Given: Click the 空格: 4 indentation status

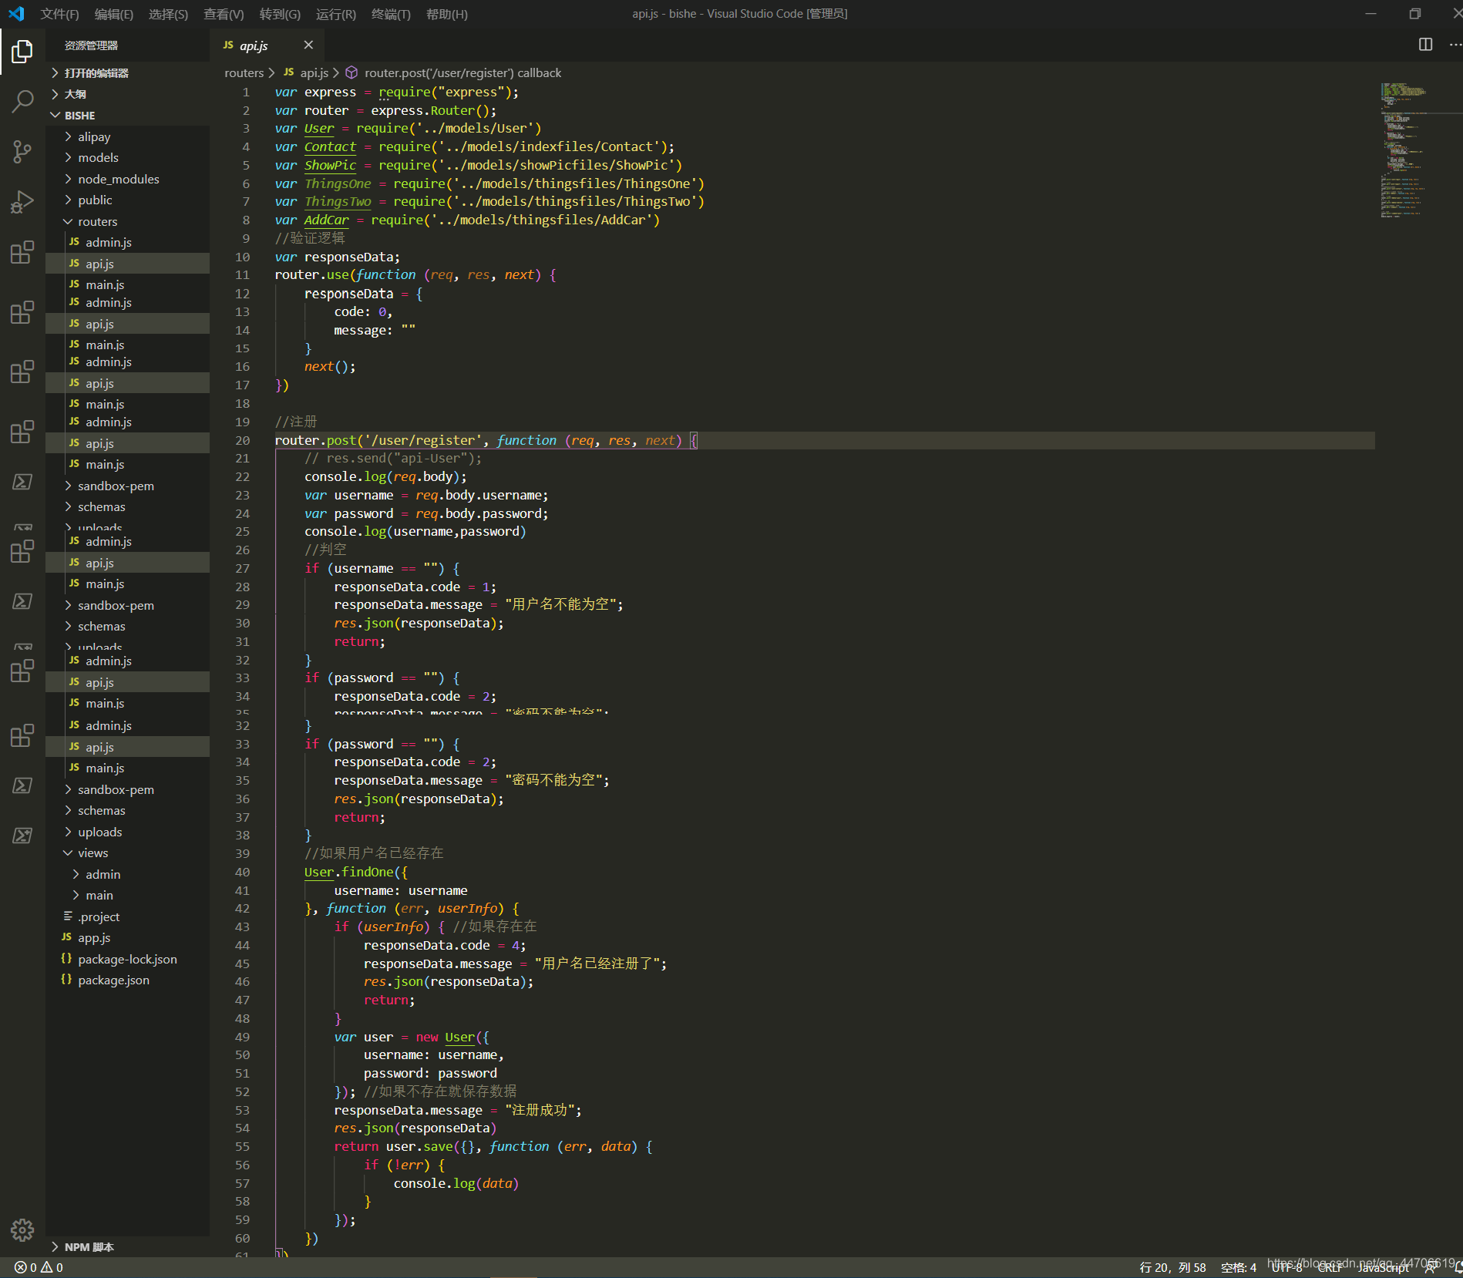Looking at the screenshot, I should point(1238,1267).
